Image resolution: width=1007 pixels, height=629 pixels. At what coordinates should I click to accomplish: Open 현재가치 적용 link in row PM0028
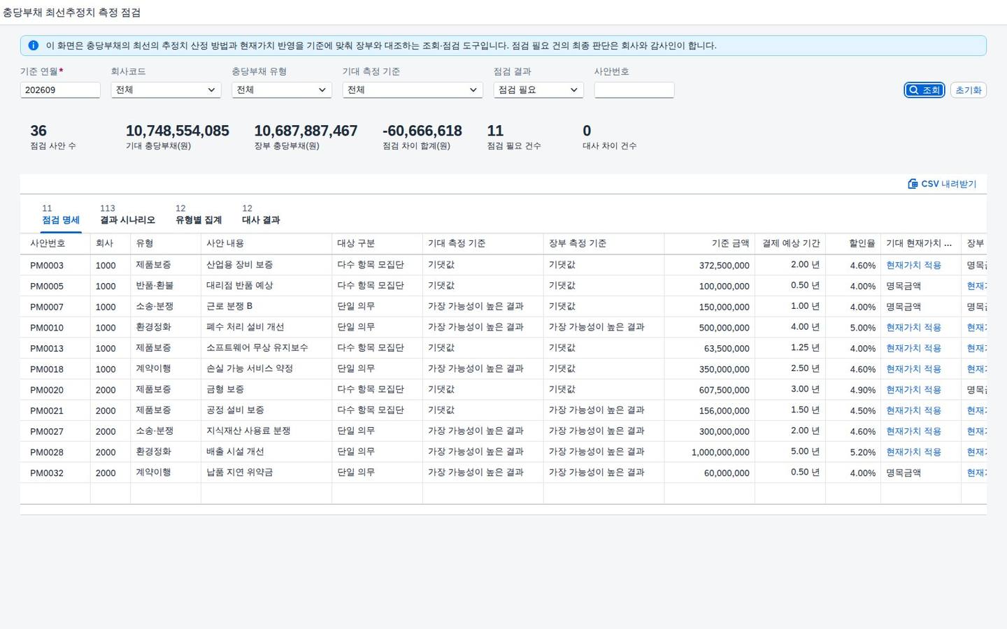coord(913,452)
